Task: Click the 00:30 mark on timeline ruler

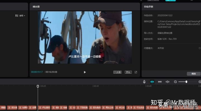Action: (x=96, y=86)
